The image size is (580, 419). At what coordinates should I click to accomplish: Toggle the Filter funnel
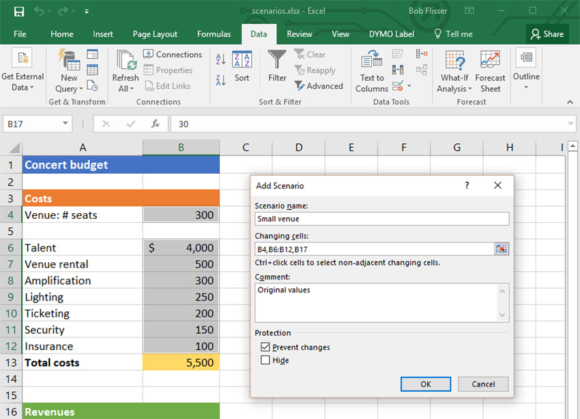(277, 66)
